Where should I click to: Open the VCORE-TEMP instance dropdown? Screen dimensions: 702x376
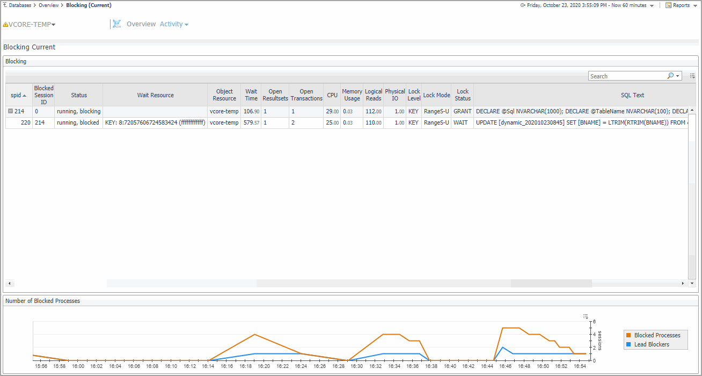coord(53,25)
